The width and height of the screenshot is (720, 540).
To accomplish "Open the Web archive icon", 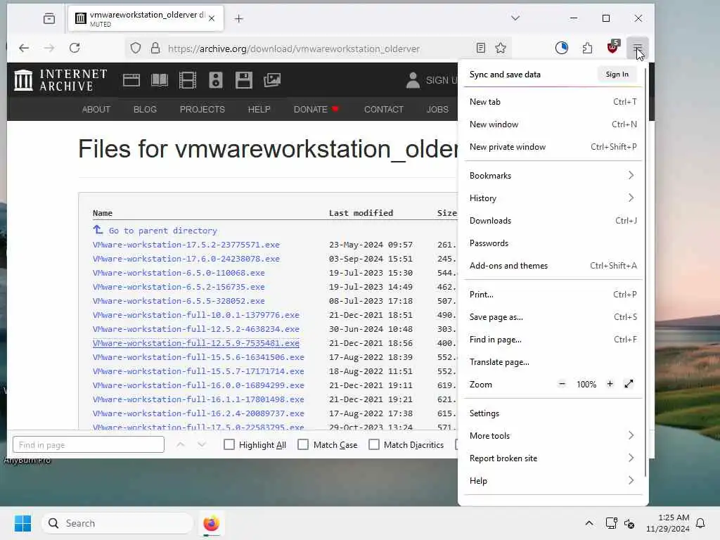I will click(131, 80).
